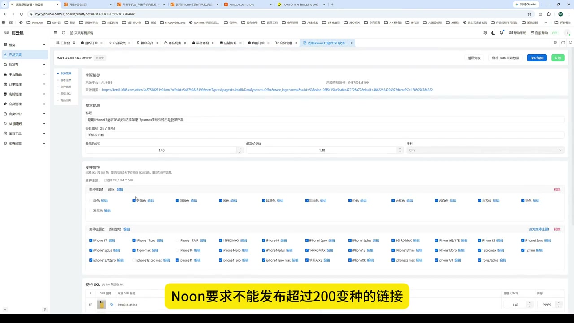
Task: Click the 标题 title input field
Action: click(325, 120)
